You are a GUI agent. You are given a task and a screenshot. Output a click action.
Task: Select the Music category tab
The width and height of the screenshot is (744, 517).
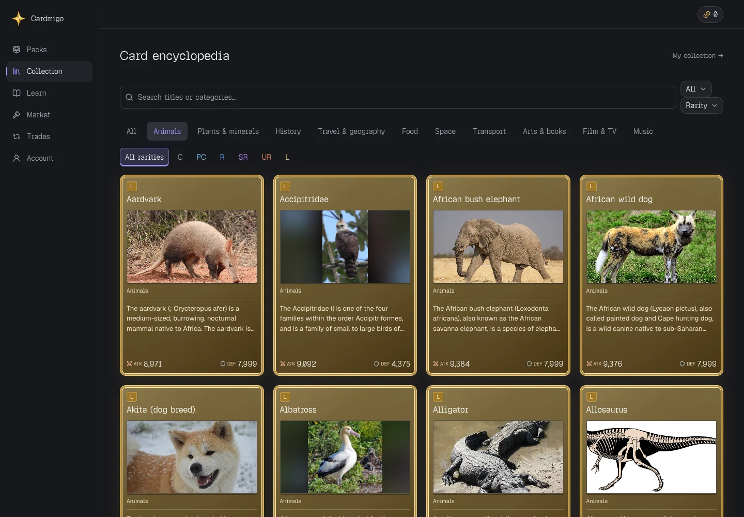click(643, 131)
